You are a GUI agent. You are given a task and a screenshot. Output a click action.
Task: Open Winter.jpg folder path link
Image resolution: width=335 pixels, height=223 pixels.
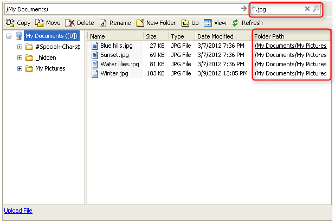coord(291,73)
